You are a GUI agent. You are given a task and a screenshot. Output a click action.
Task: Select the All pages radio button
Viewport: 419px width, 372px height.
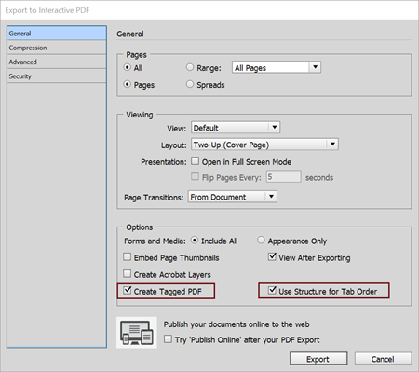point(127,67)
